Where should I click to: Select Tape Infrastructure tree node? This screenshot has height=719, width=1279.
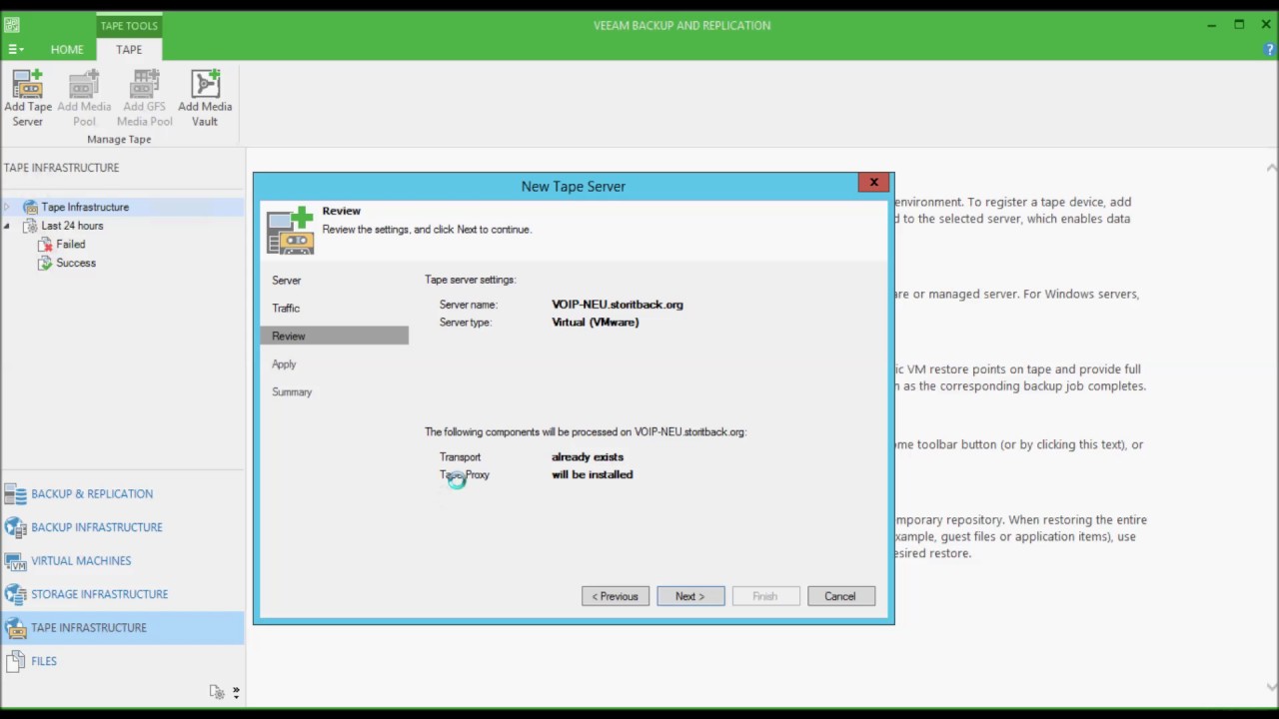click(85, 207)
